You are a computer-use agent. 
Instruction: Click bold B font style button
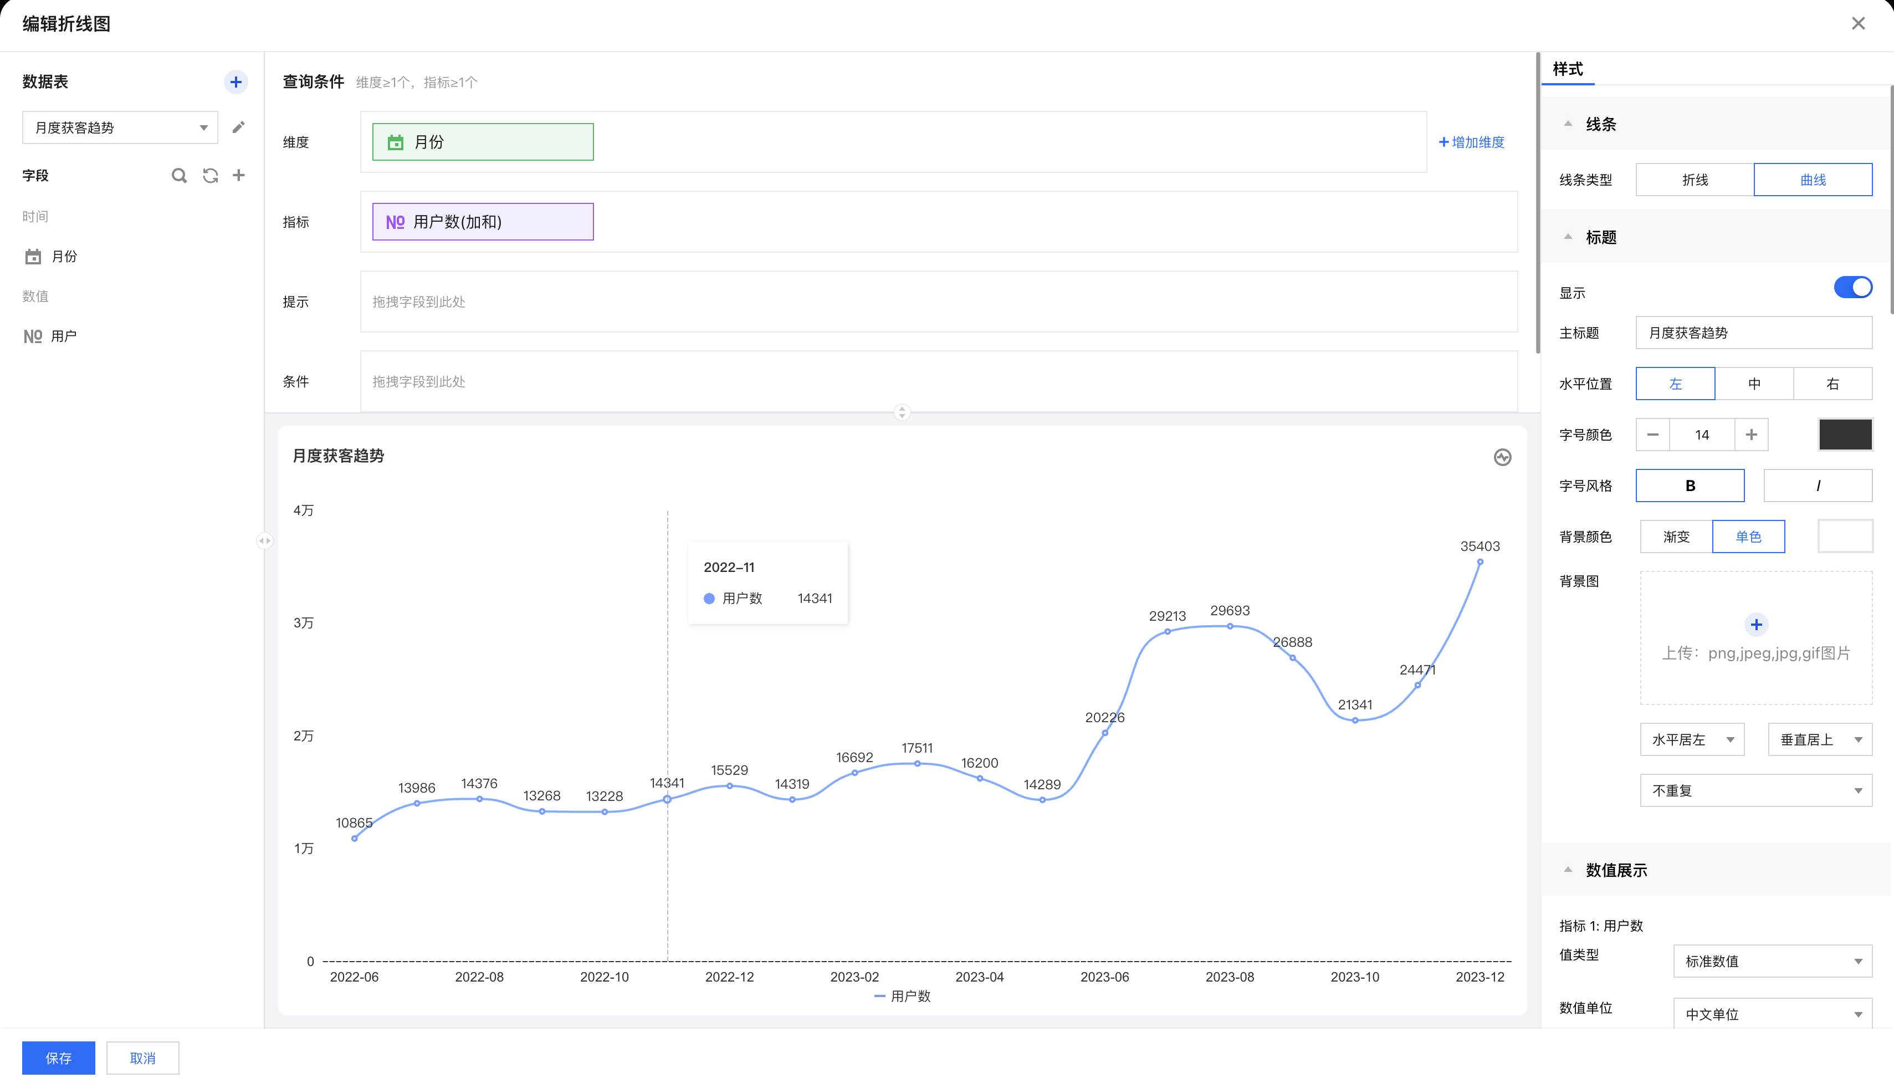click(1690, 486)
